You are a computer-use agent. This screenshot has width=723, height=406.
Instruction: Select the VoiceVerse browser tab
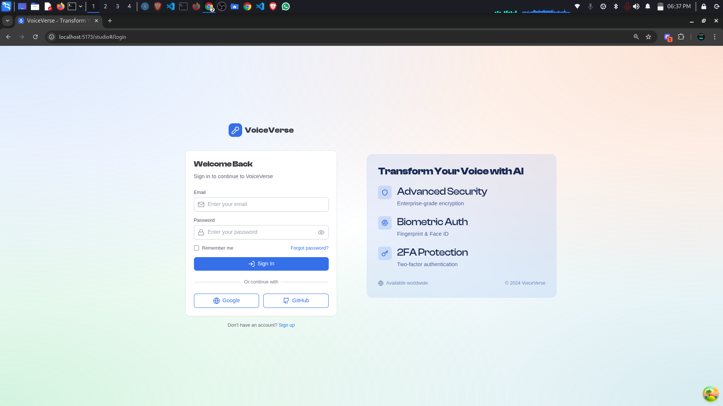[56, 21]
